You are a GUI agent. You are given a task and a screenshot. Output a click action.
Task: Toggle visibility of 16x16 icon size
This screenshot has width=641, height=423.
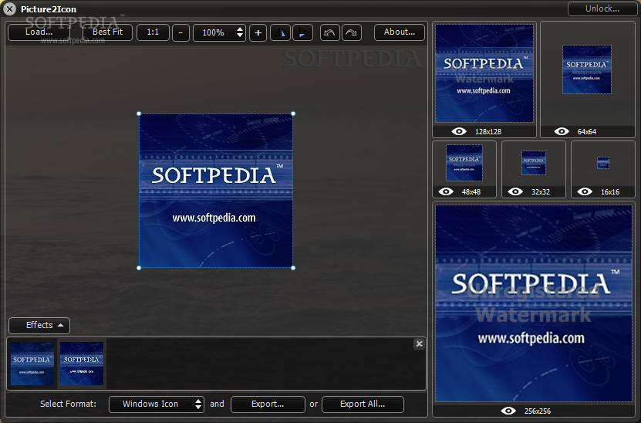pyautogui.click(x=585, y=191)
